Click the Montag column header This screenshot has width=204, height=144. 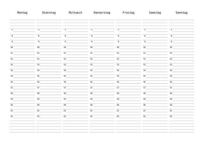point(22,13)
